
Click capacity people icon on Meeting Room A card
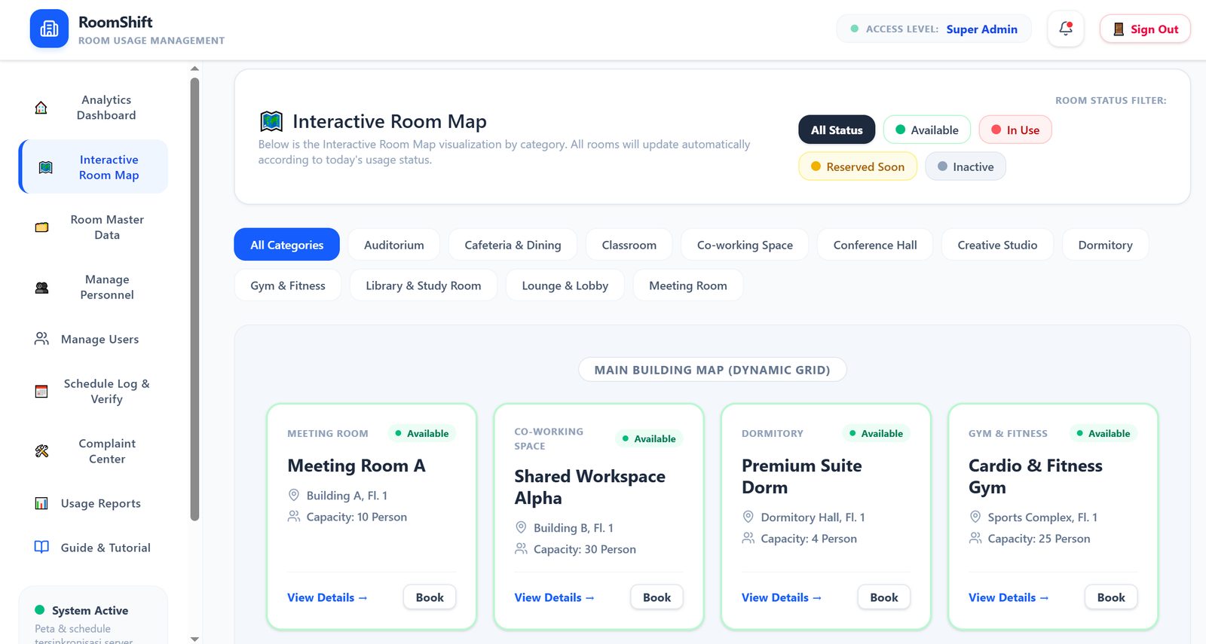click(x=294, y=517)
